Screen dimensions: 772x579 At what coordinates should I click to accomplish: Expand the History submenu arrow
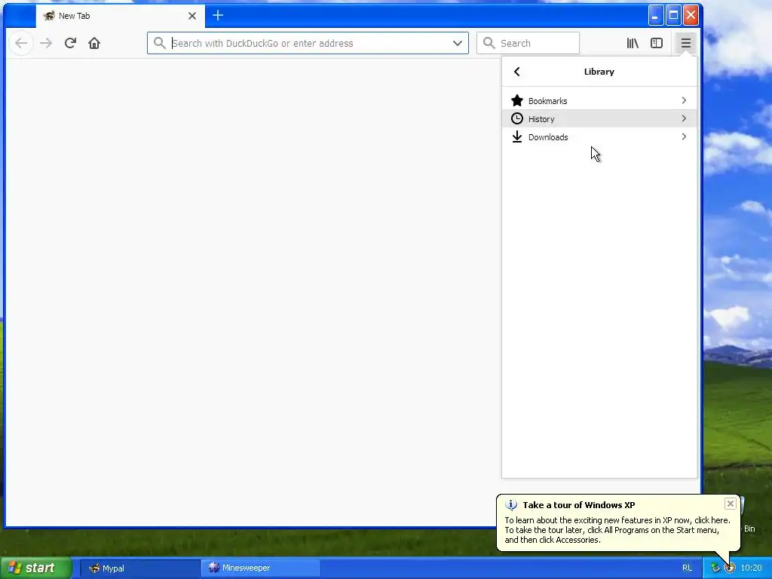tap(684, 118)
